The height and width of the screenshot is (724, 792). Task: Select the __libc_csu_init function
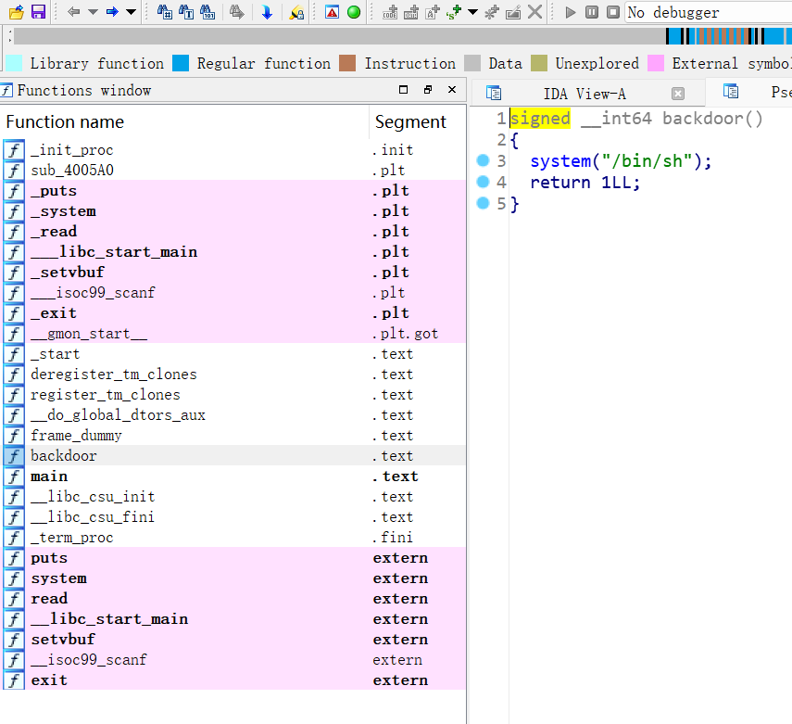[x=233, y=496]
